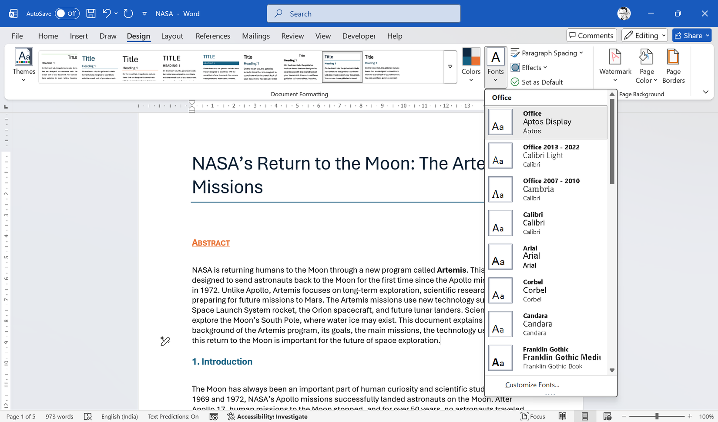Open the Watermark gallery

[x=614, y=65]
